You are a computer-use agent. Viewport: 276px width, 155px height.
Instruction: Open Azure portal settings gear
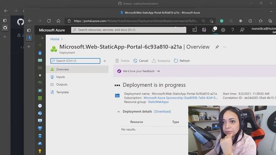point(223,30)
